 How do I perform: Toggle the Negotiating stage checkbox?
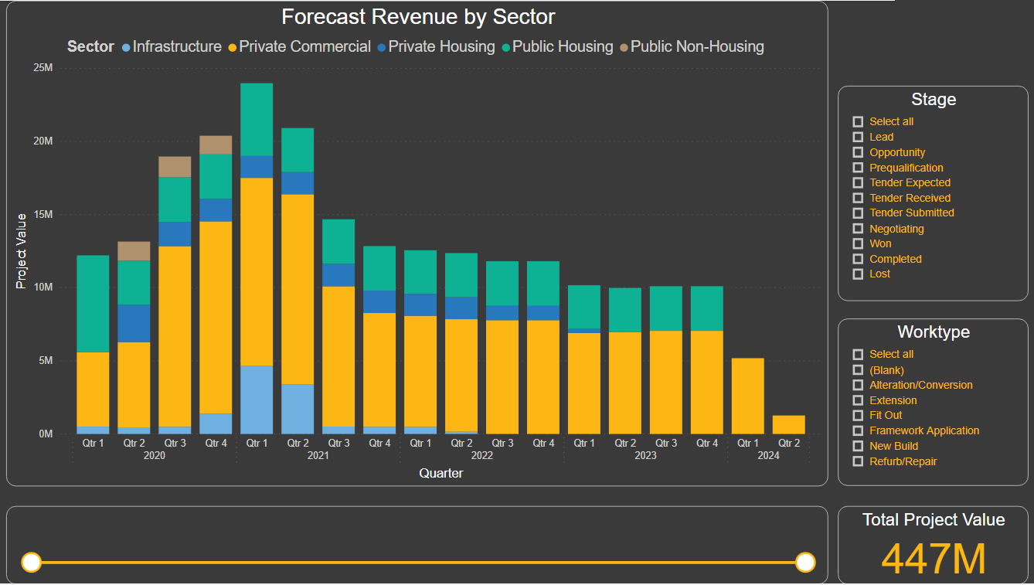coord(858,229)
